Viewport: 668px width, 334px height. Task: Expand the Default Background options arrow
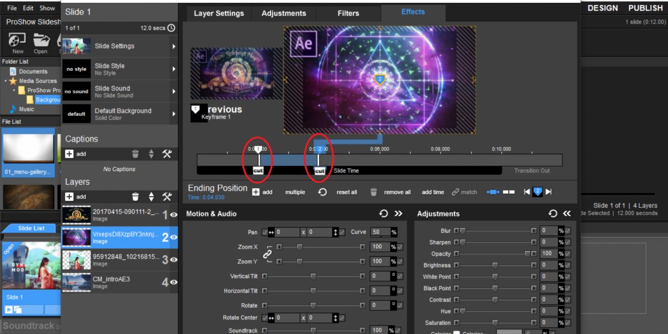(174, 114)
